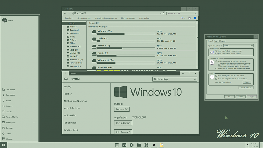Image resolution: width=263 pixels, height=148 pixels.
Task: Expand the Folders (6) group
Action: [88, 23]
